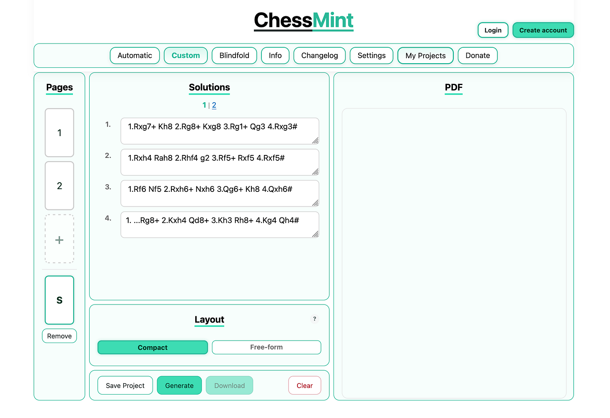Select page 2 thumbnail
The image size is (610, 418).
(x=59, y=186)
